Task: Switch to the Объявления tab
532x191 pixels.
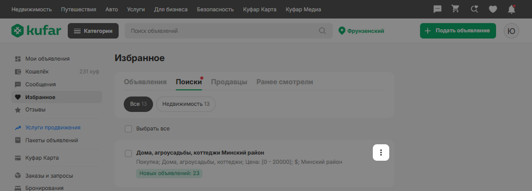Action: [145, 82]
